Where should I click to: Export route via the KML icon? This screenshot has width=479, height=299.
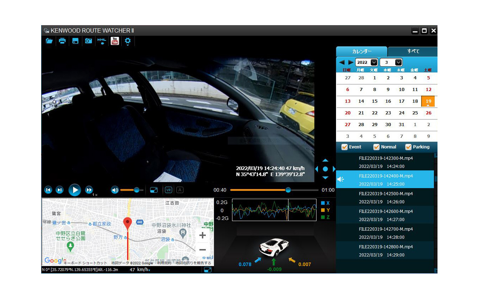pyautogui.click(x=101, y=41)
